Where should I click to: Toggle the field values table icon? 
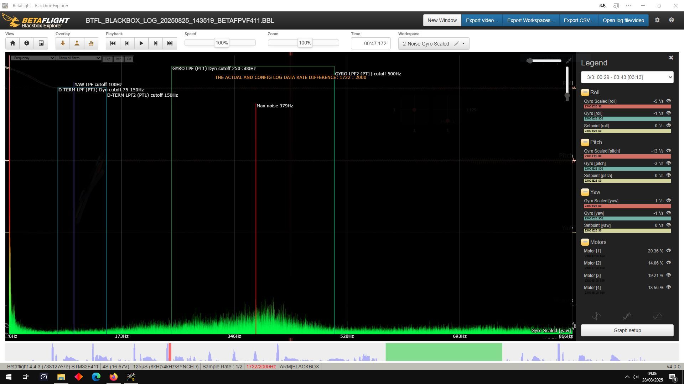41,43
